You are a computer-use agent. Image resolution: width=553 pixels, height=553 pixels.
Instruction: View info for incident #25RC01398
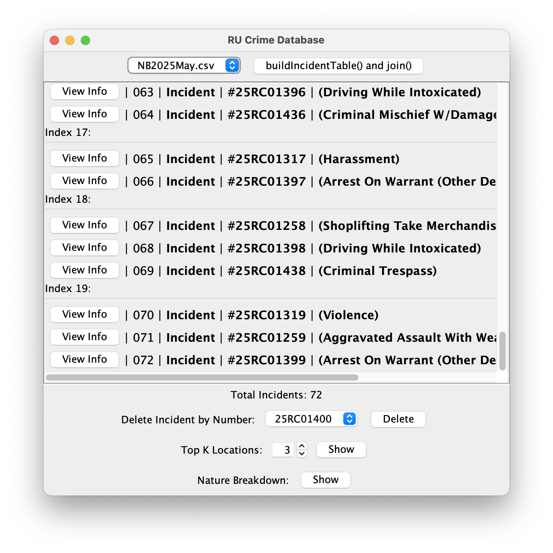point(85,248)
